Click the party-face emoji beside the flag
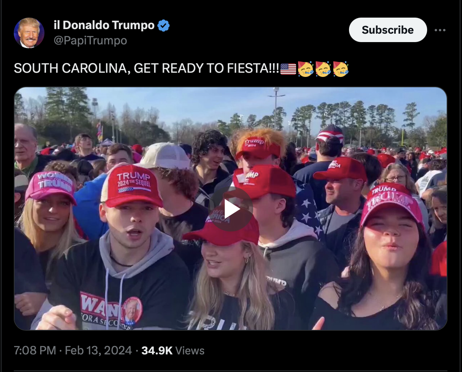This screenshot has width=462, height=372. pos(306,69)
